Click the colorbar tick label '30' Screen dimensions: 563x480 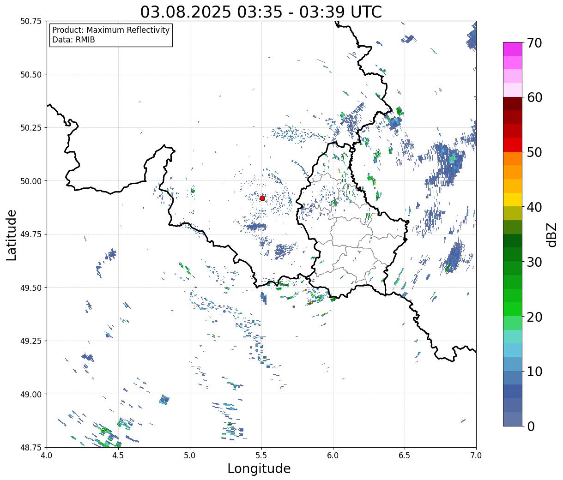[534, 262]
